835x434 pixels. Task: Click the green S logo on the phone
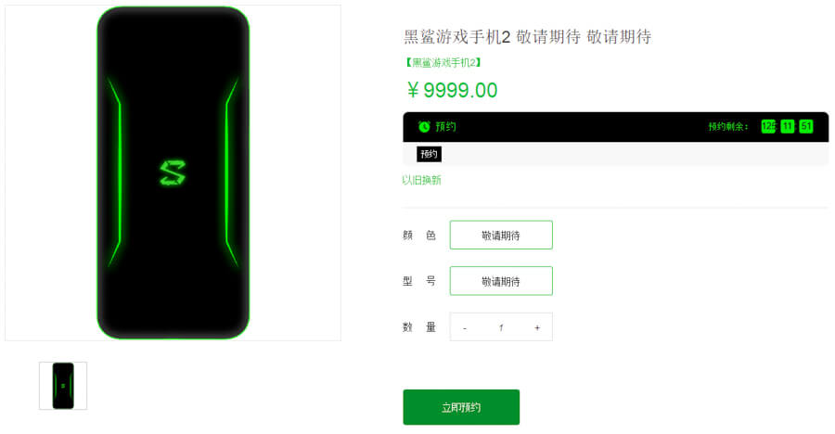pos(173,173)
